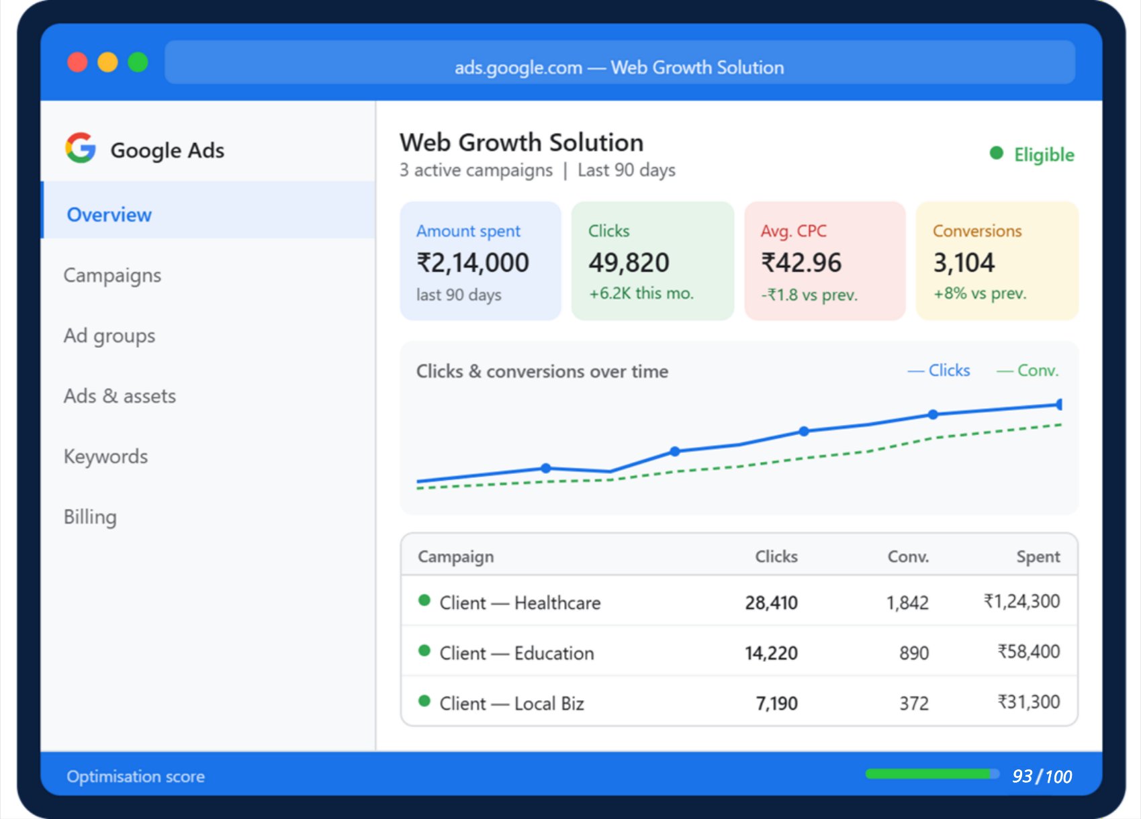The width and height of the screenshot is (1141, 819).
Task: Click the green dot beside Client — Local Biz
Action: (424, 701)
